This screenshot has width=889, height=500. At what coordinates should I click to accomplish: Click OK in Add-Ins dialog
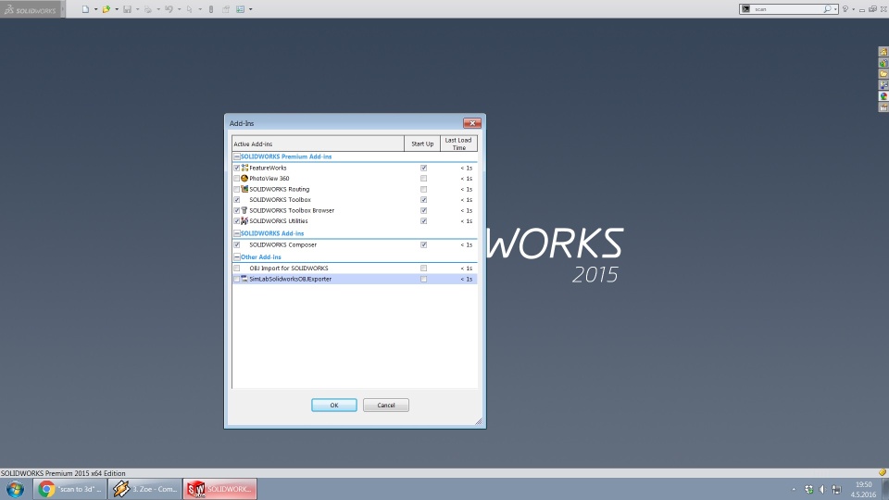click(334, 405)
